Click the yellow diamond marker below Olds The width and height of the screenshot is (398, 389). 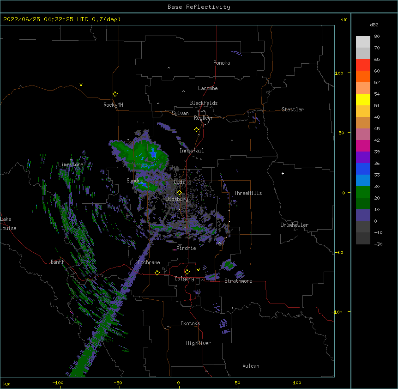(179, 193)
